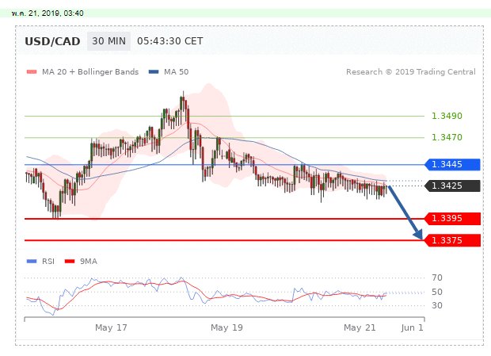
Task: Click the 1.3490 resistance level label
Action: click(x=447, y=116)
